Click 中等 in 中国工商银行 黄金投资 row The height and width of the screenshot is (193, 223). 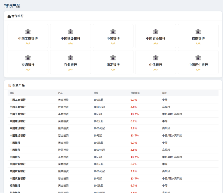(165, 100)
